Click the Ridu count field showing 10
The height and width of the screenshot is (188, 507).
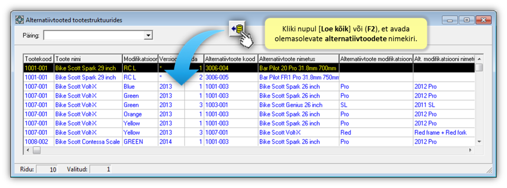pos(46,169)
